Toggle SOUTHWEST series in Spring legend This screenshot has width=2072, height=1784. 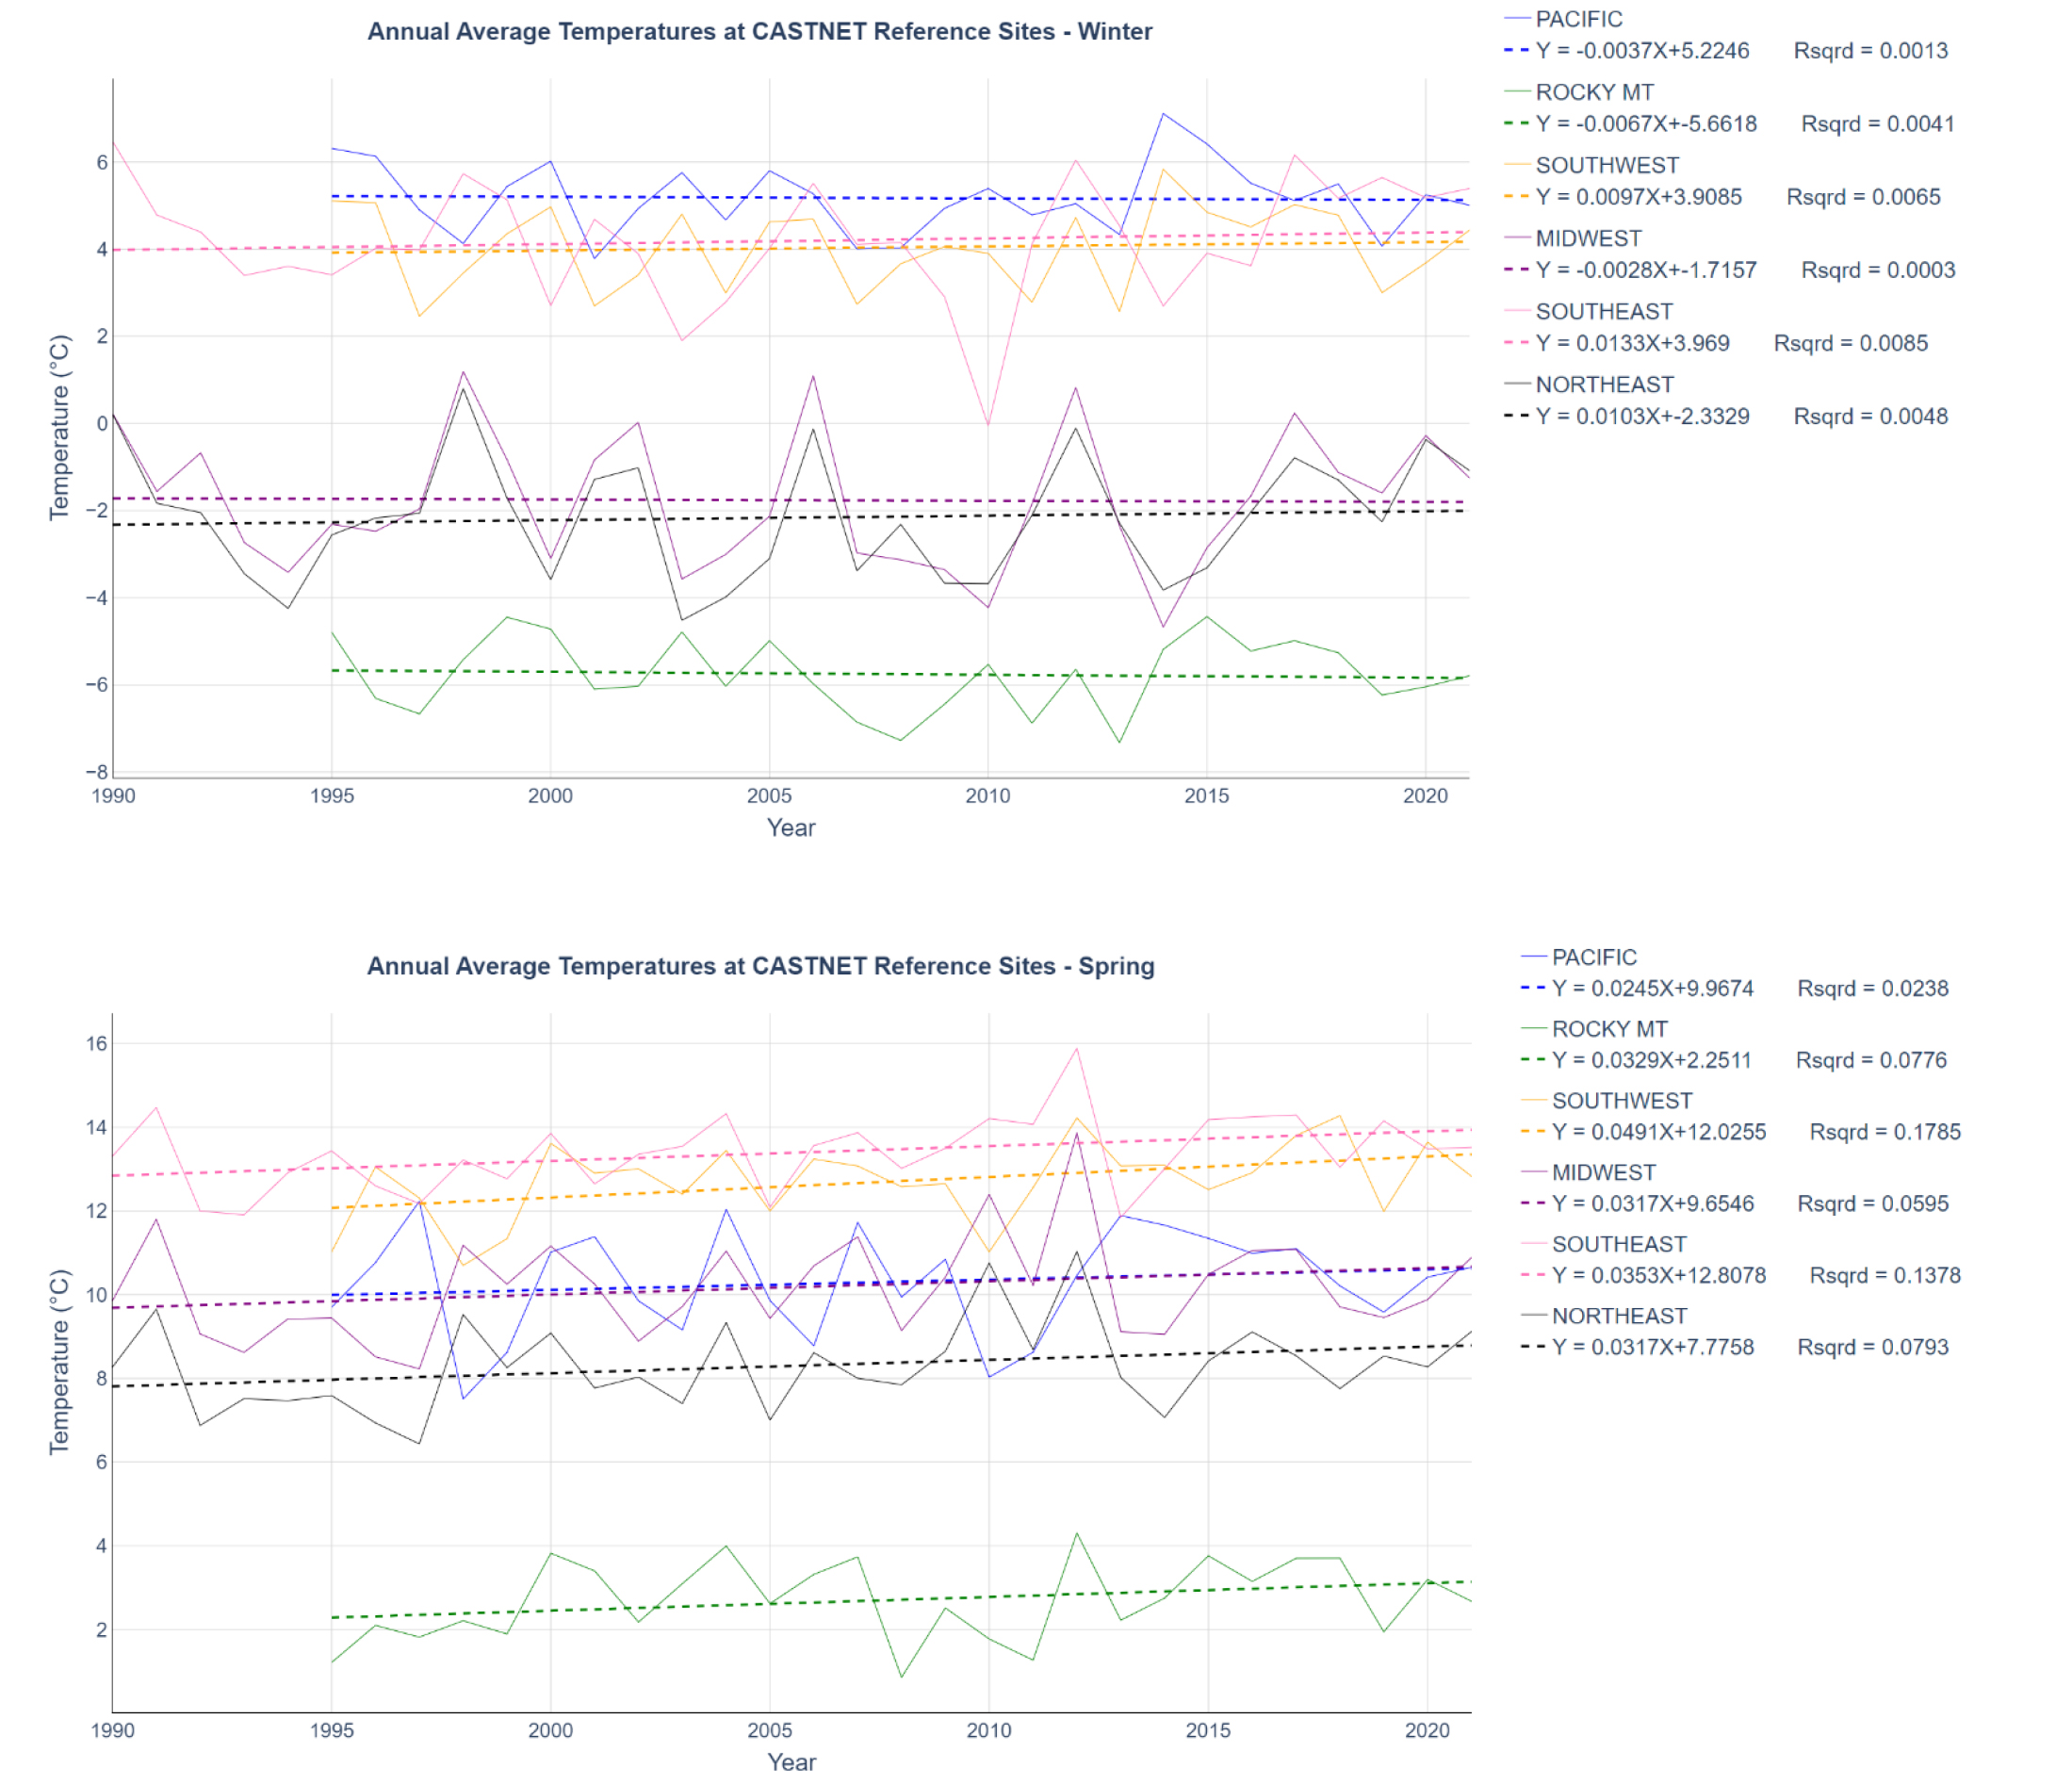pos(1621,1100)
